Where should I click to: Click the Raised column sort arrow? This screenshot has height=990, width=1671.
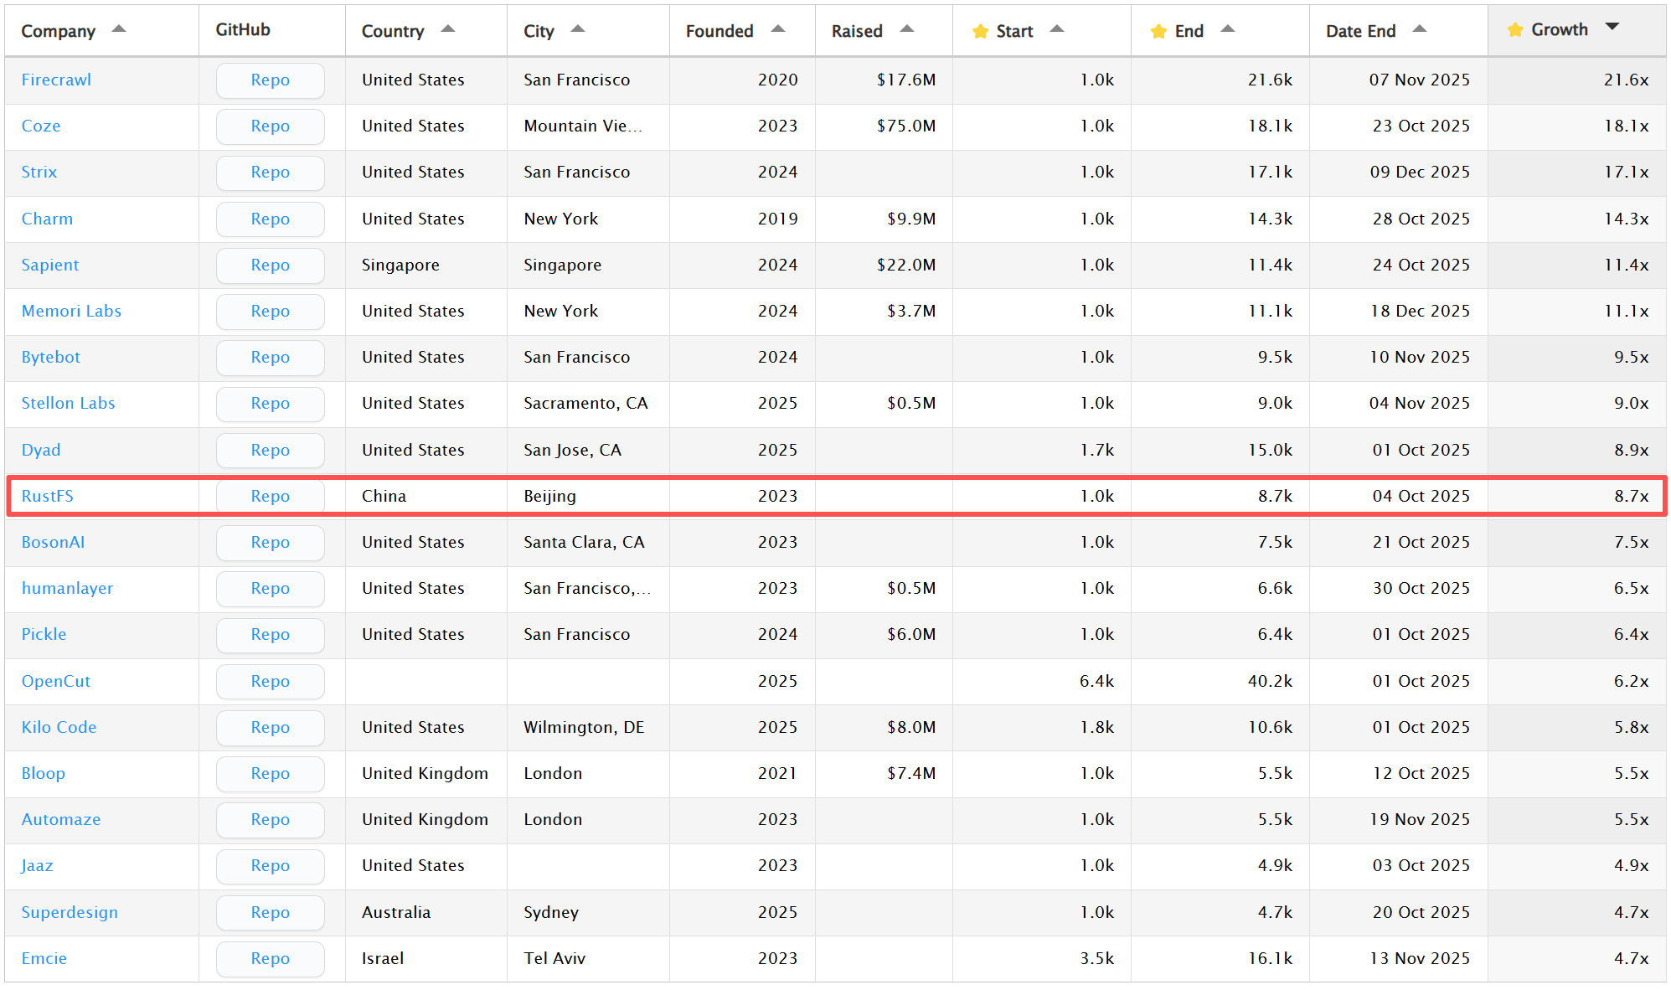pyautogui.click(x=907, y=29)
